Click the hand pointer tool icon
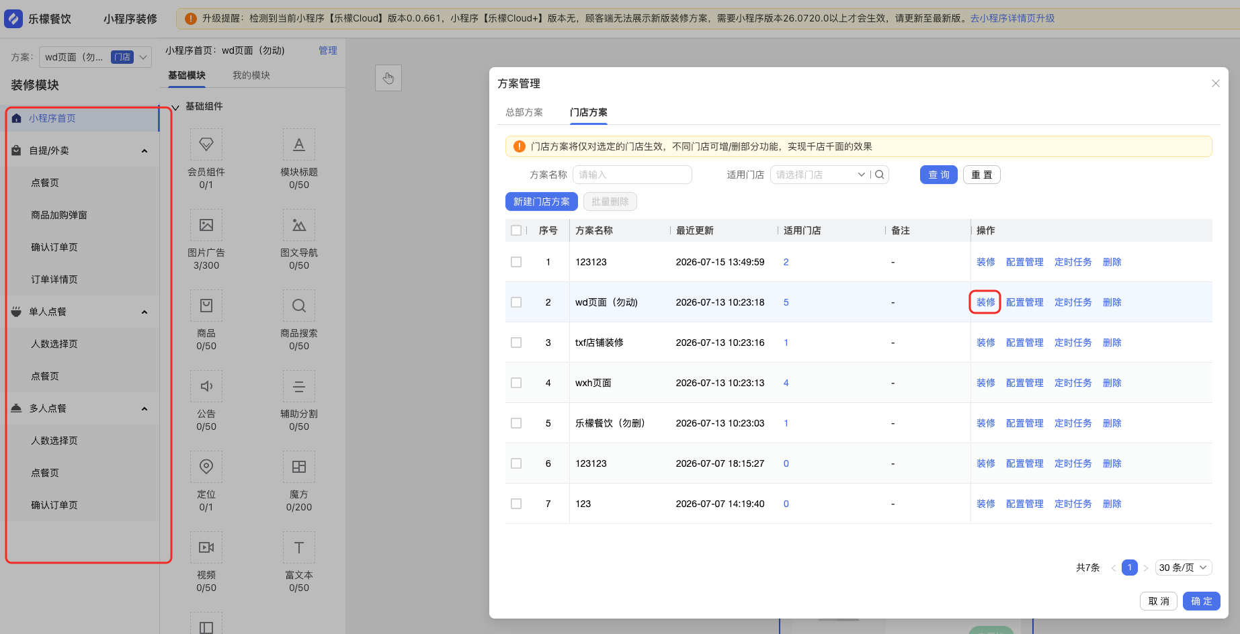Viewport: 1240px width, 634px height. coord(388,78)
